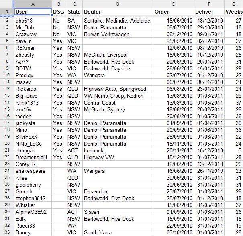Select column D header
243x236 pixels.
(x=118, y=4)
